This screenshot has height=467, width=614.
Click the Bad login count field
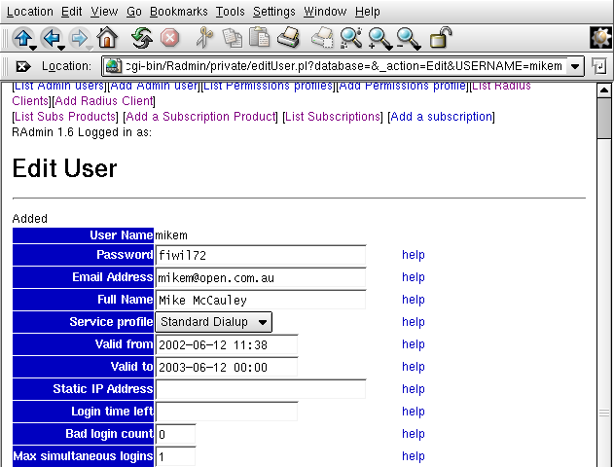point(175,434)
